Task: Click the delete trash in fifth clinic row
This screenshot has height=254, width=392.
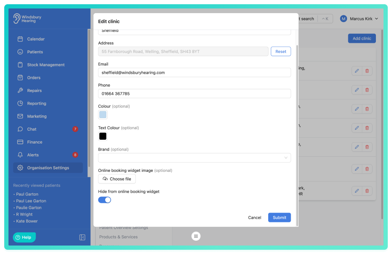Action: coord(367,147)
